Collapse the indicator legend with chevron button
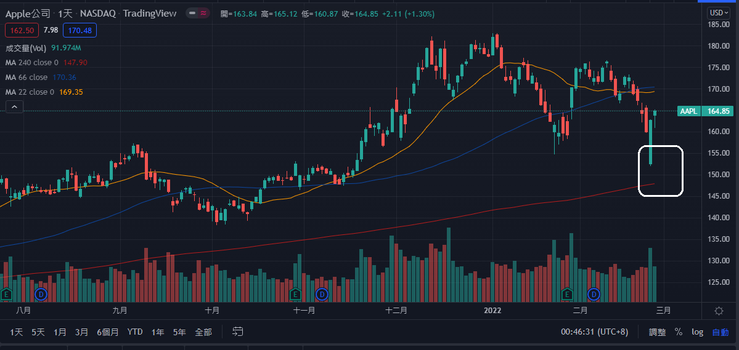 (x=14, y=107)
